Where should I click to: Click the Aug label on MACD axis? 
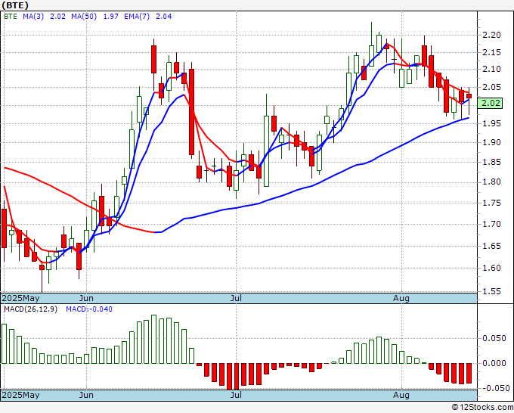coord(401,395)
